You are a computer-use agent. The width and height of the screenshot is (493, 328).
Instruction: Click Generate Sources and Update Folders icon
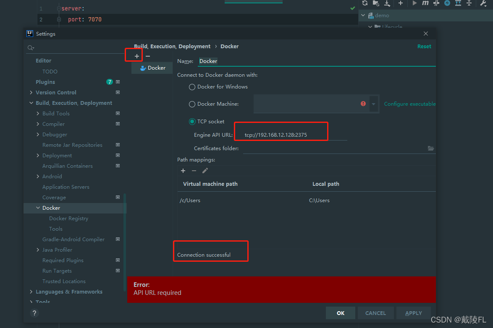pyautogui.click(x=376, y=3)
